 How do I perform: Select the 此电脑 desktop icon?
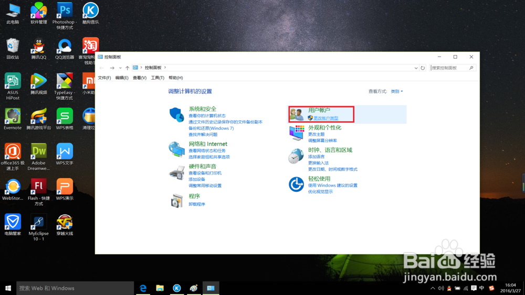click(x=13, y=10)
